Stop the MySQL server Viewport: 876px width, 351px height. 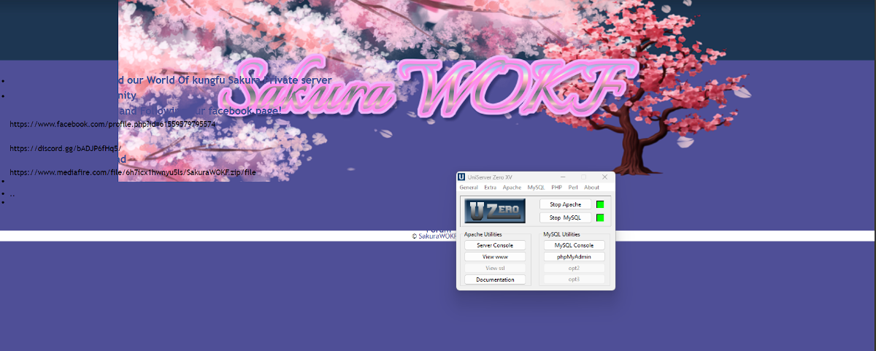click(566, 217)
